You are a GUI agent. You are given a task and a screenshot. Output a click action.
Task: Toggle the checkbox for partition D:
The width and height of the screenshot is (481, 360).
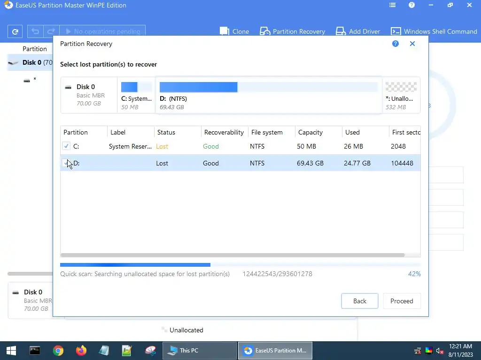coord(66,163)
